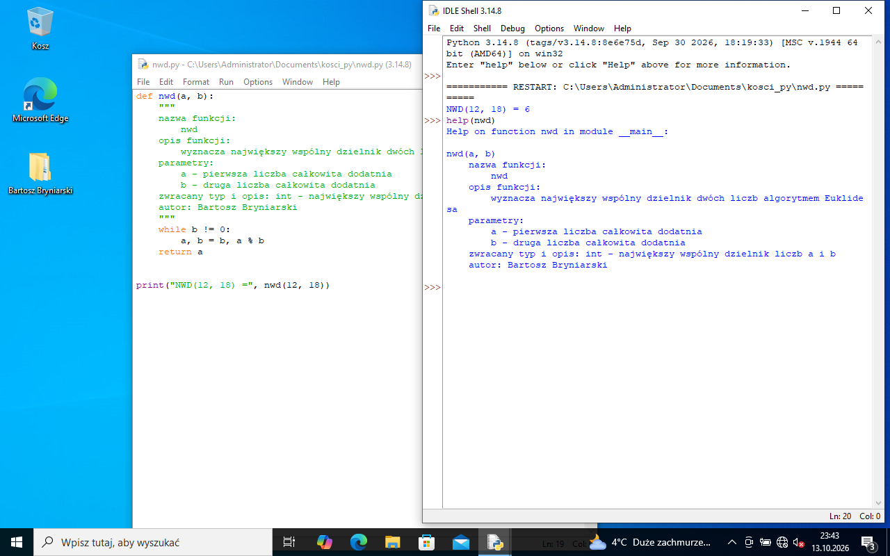Show hidden system tray icons
This screenshot has height=556, width=890.
coord(731,542)
